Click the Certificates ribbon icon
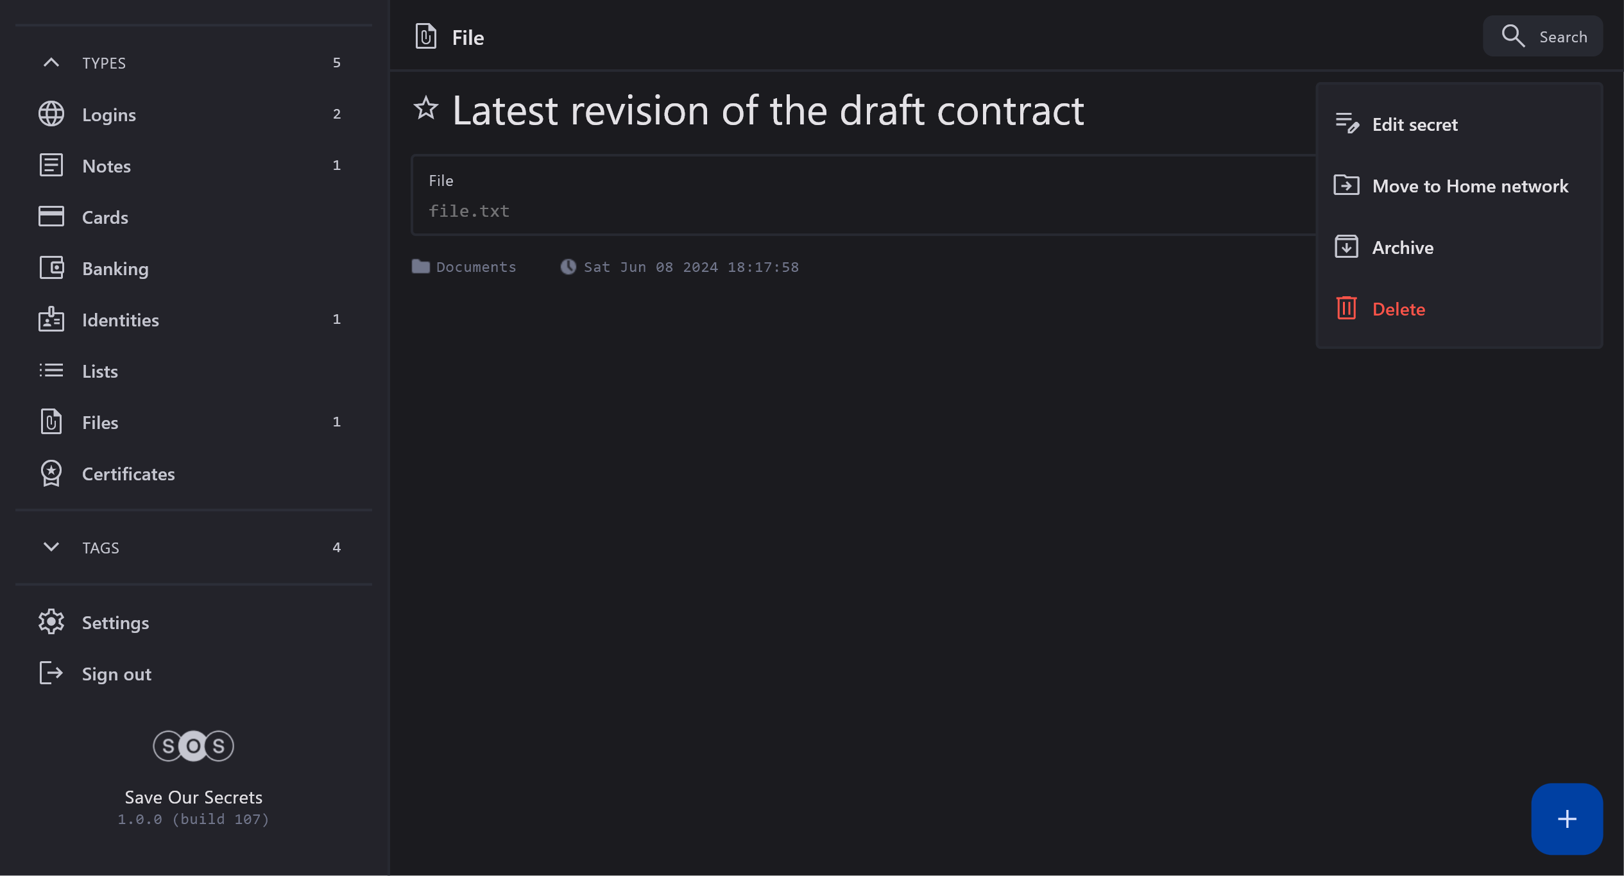The width and height of the screenshot is (1624, 876). (x=51, y=473)
